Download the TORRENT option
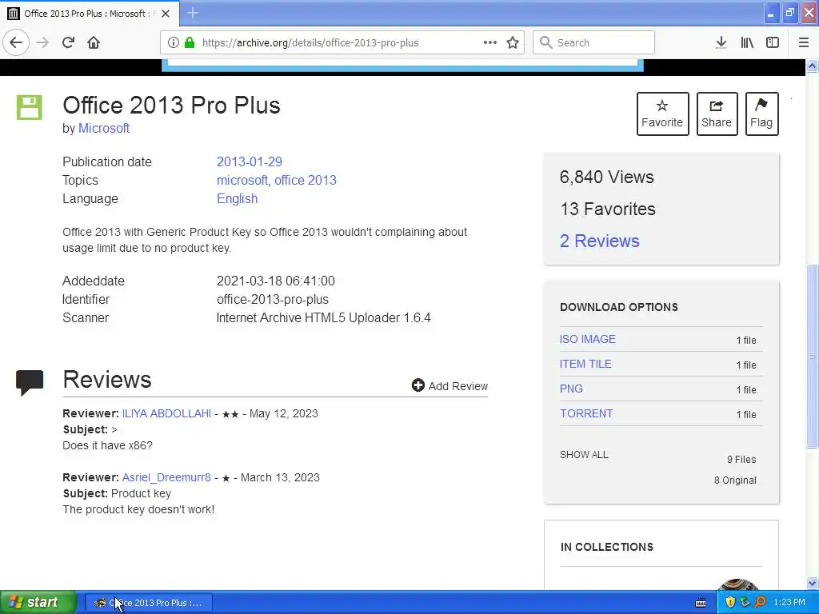 586,413
